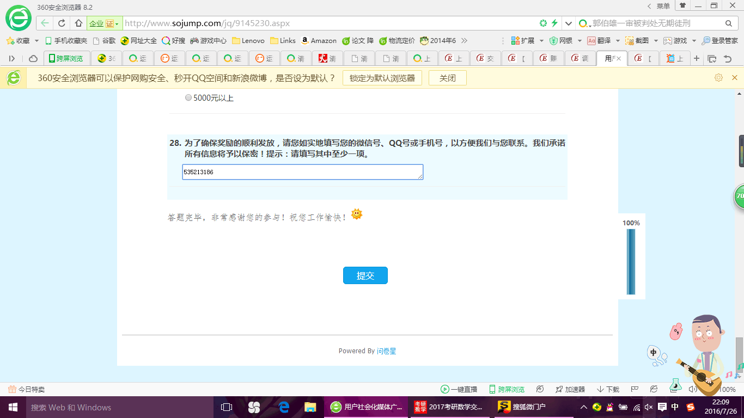This screenshot has width=744, height=418.
Task: Click the Windows taskbar search box
Action: (119, 407)
